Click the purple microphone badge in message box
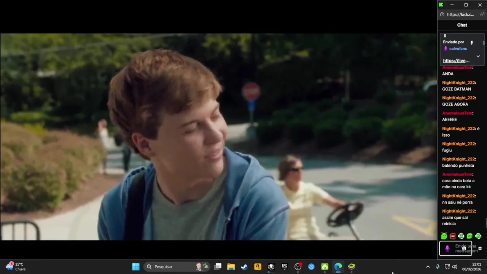Screen dimensions: 487x274 click(x=447, y=249)
